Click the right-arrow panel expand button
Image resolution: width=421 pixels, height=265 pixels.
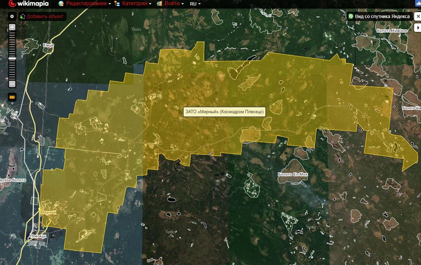[x=418, y=28]
